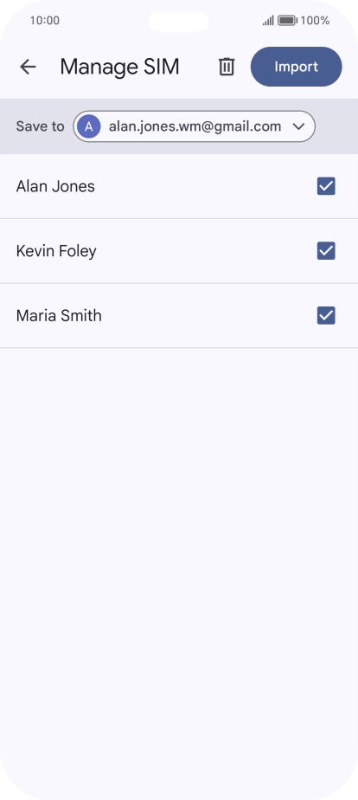358x800 pixels.
Task: Tap the signal strength icon
Action: coord(268,21)
